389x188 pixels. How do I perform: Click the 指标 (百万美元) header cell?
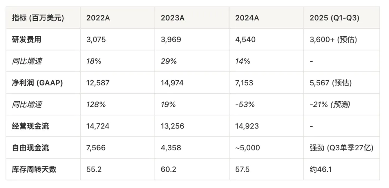click(x=38, y=18)
